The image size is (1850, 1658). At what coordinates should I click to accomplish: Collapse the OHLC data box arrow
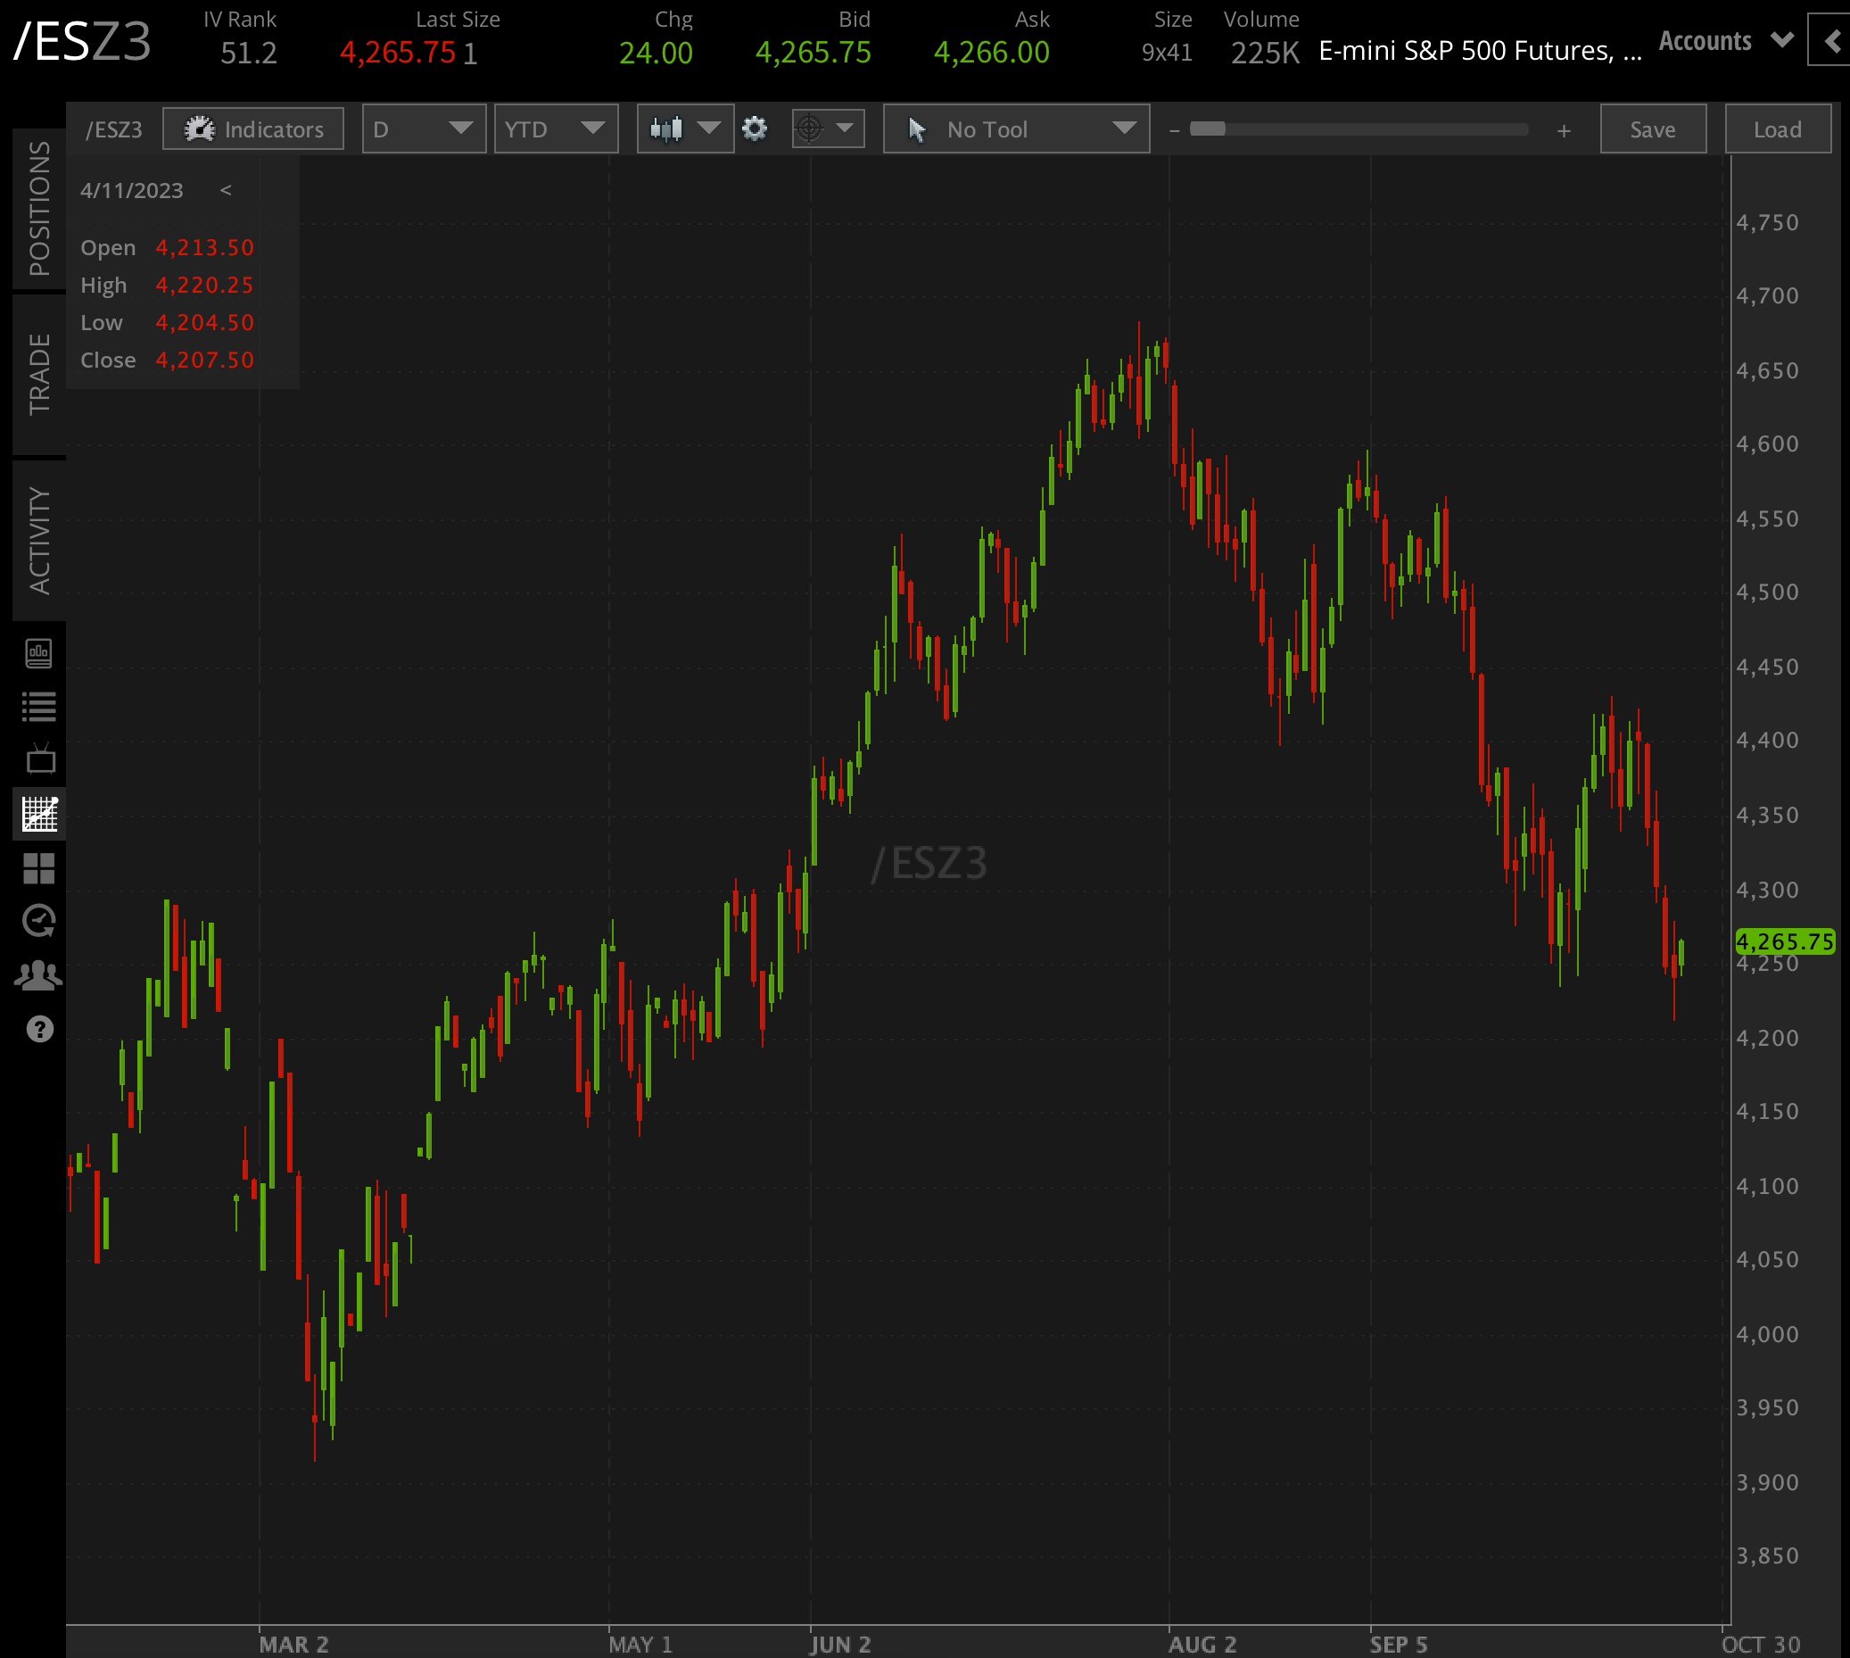[x=226, y=190]
